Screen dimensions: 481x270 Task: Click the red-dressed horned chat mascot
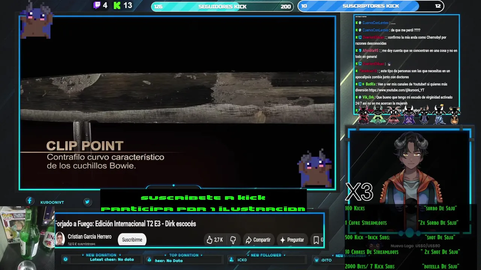[363, 115]
